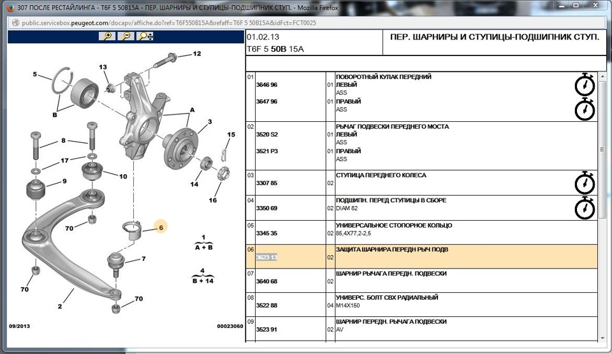
Task: Minimize the Firefox window
Action: point(562,6)
